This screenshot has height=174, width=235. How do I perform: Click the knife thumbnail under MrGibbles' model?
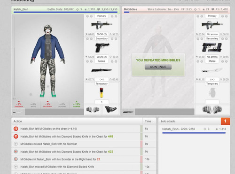point(128,112)
